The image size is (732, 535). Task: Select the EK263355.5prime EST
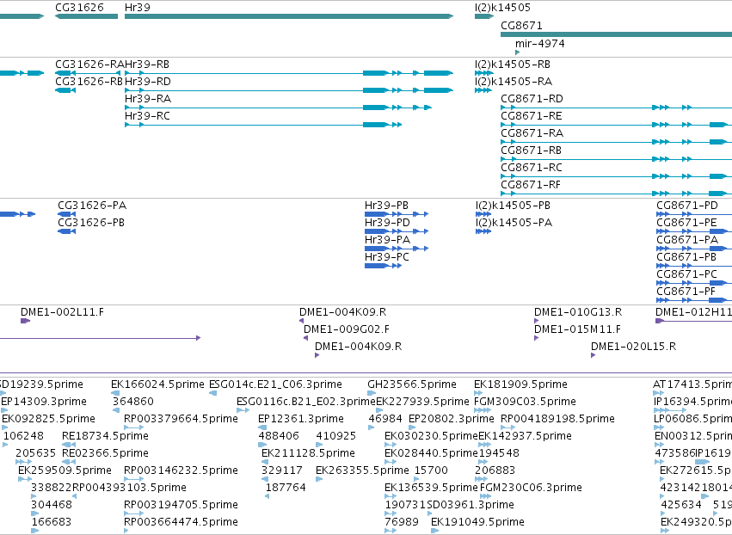pos(319,479)
